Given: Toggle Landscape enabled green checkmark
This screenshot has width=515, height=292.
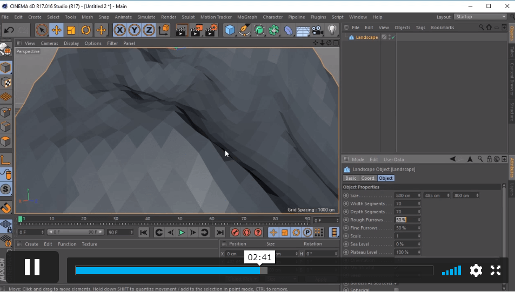Looking at the screenshot, I should click(393, 37).
